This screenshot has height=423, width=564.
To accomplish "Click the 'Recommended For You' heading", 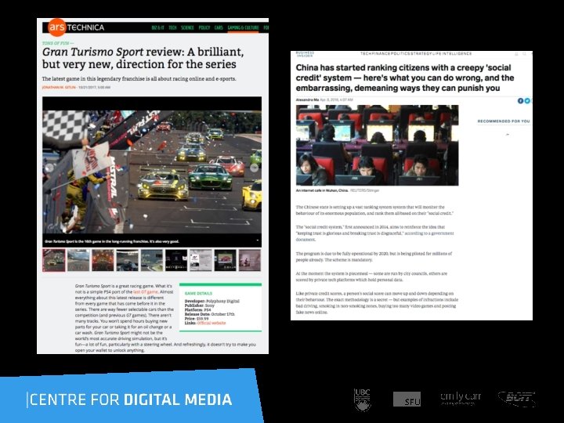I will point(504,121).
